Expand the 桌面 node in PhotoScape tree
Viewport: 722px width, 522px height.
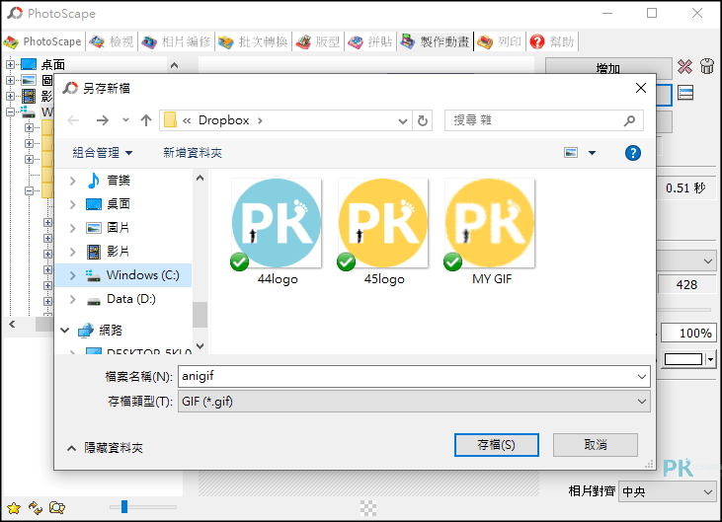coord(10,64)
